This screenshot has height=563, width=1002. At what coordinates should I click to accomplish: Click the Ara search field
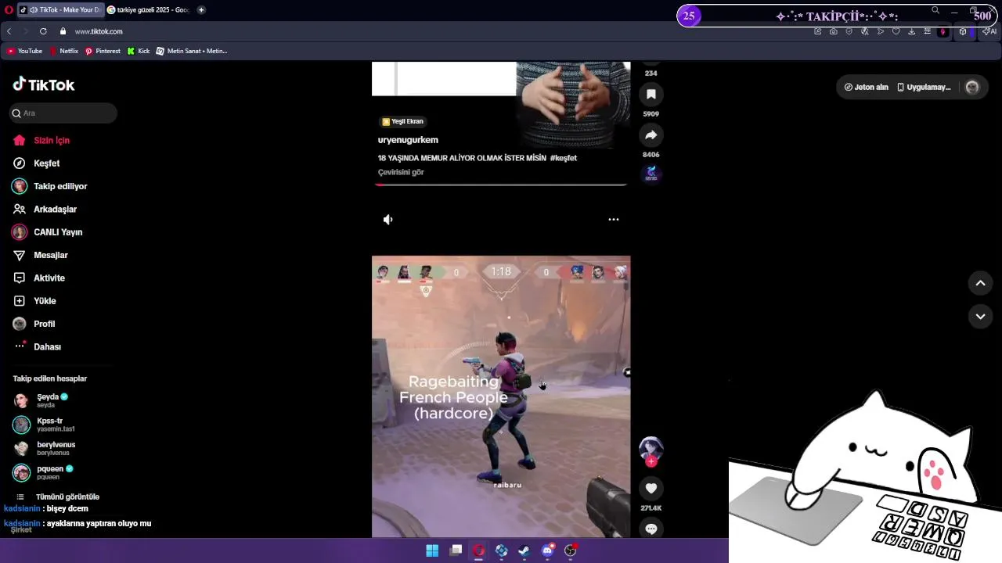63,113
